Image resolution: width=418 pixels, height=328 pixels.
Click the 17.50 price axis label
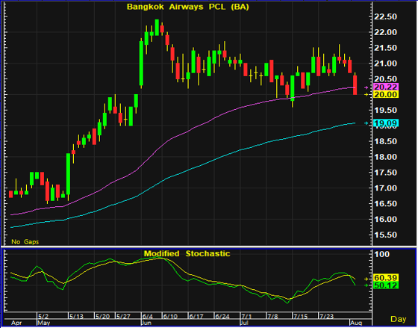(385, 173)
